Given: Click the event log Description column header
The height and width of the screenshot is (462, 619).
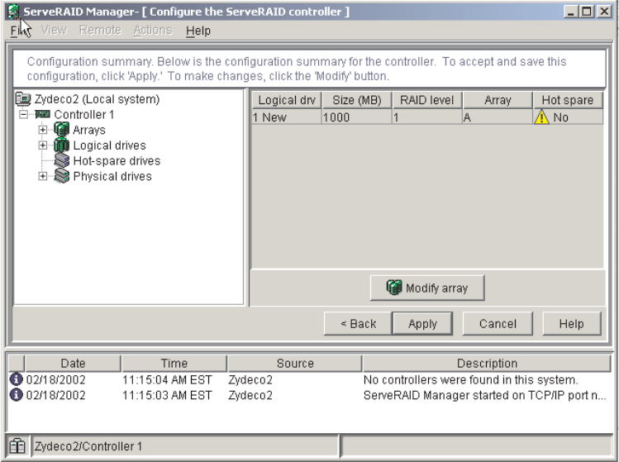Looking at the screenshot, I should 487,364.
